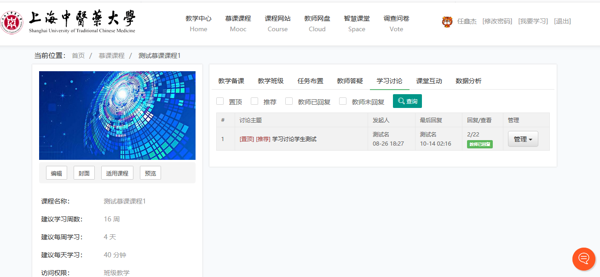
Task: Click the blue course cover image
Action: coord(117,115)
